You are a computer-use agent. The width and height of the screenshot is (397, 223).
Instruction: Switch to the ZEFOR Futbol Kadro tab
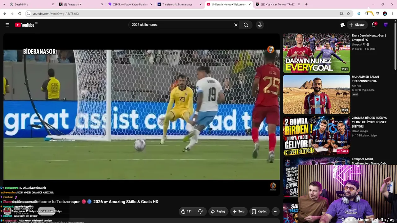click(x=131, y=4)
